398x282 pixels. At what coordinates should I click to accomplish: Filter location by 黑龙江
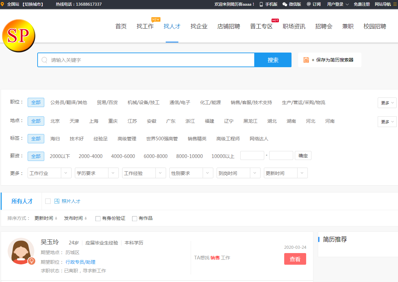click(x=250, y=121)
